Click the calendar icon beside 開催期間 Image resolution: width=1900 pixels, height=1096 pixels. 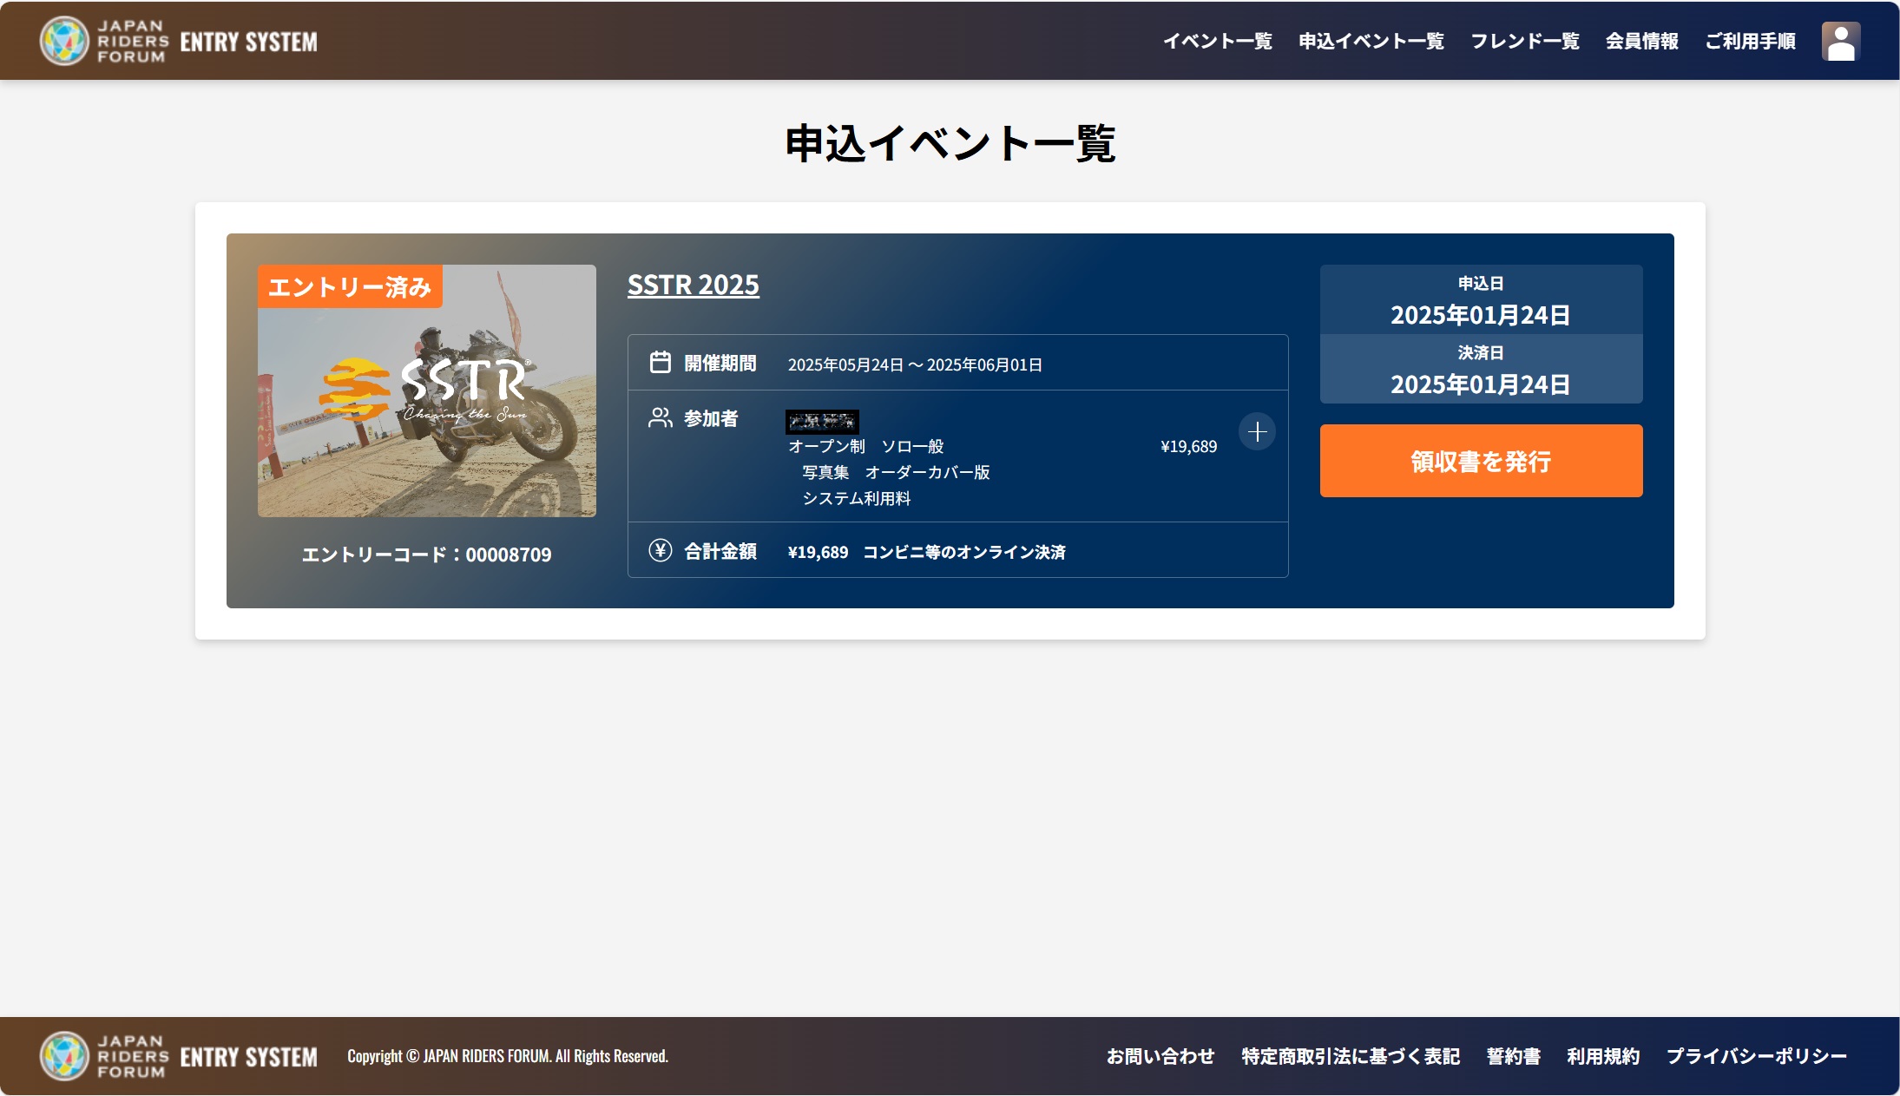(x=661, y=363)
